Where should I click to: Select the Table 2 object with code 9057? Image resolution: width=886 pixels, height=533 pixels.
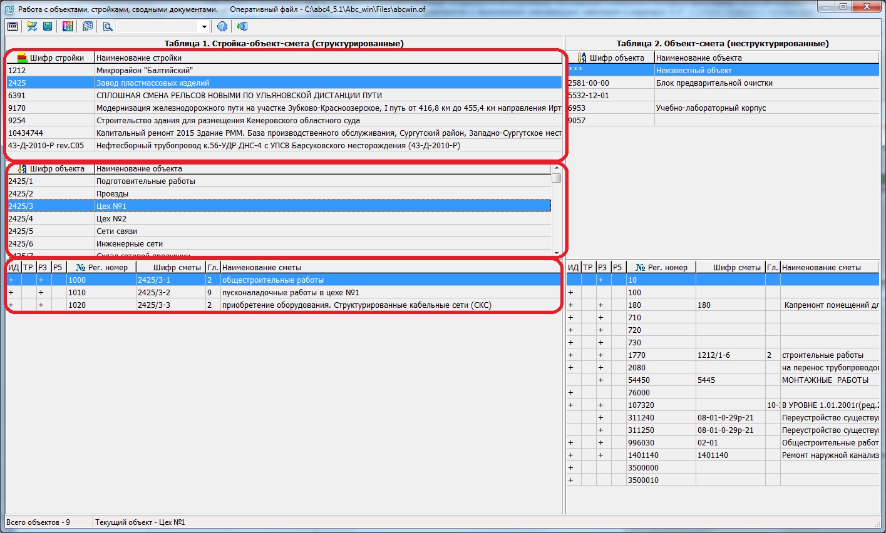tap(723, 120)
